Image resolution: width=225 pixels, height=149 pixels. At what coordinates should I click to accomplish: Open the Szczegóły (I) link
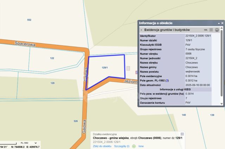pyautogui.click(x=122, y=146)
